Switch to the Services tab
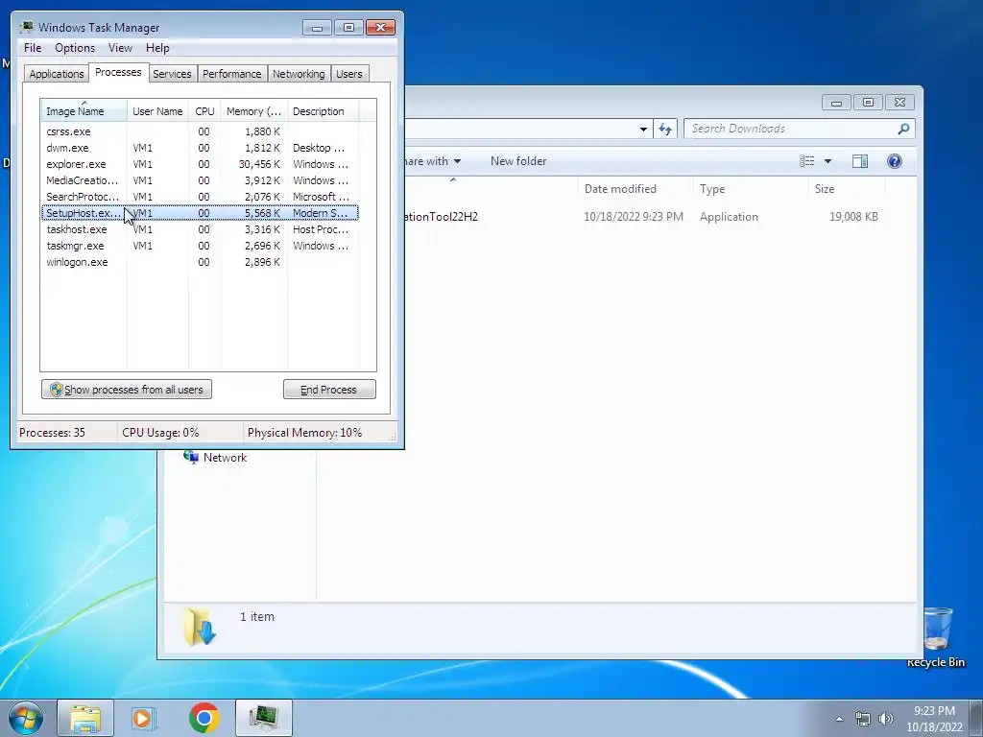983x737 pixels. [x=172, y=74]
